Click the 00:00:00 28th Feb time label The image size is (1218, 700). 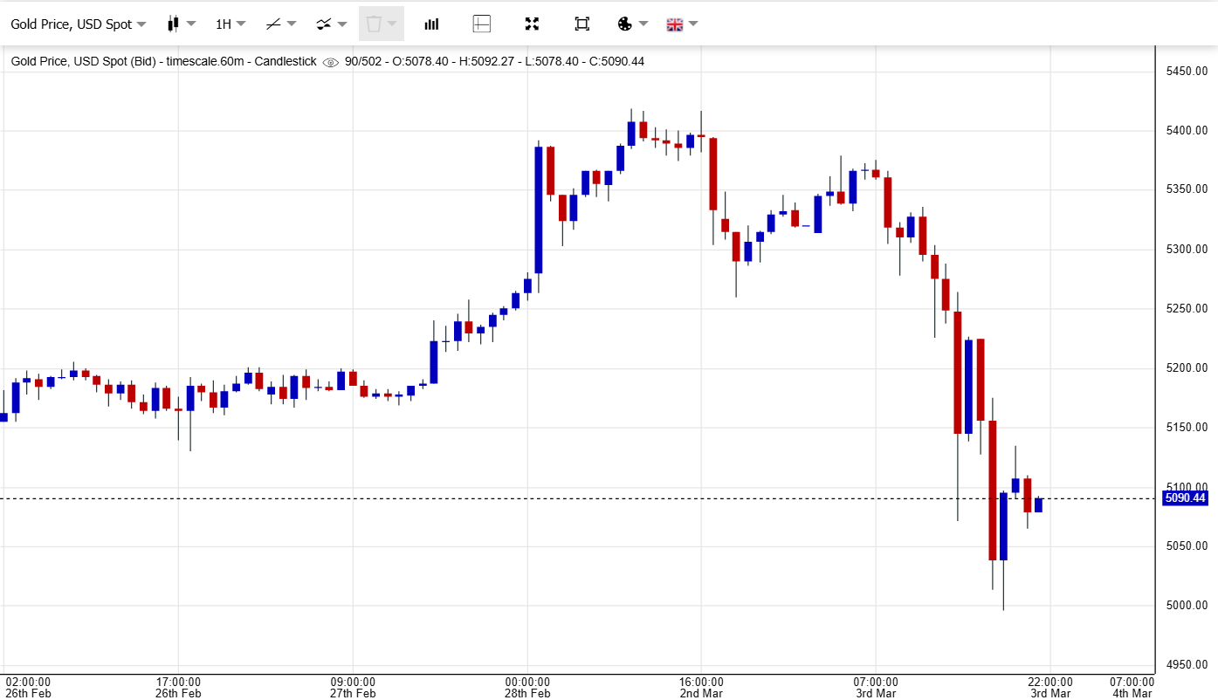tap(527, 687)
